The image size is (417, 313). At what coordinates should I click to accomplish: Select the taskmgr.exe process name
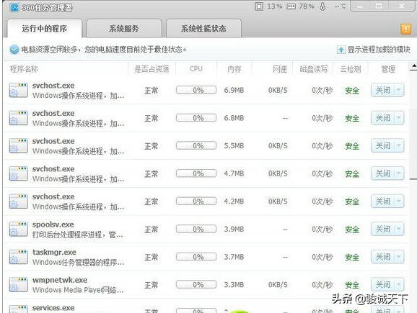pos(55,252)
